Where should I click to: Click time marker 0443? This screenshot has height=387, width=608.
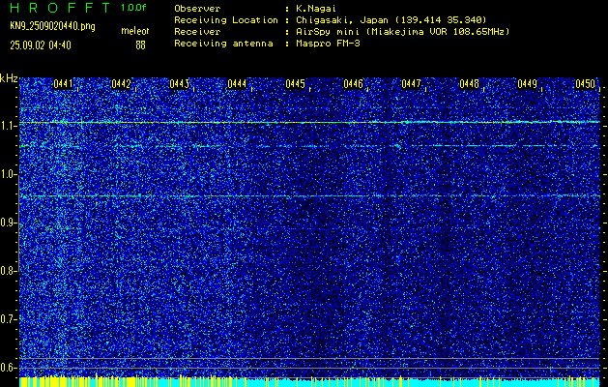tap(179, 83)
